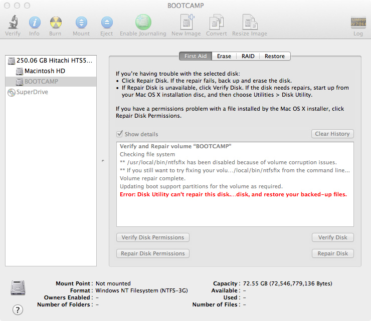Click the Repair Disk button
Screen dimensions: 371x321
(333, 253)
